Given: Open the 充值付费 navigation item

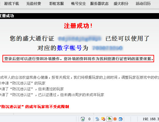Looking at the screenshot, I should 34,4.
